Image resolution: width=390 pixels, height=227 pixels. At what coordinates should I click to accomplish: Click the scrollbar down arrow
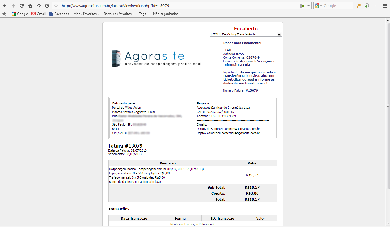click(x=388, y=223)
